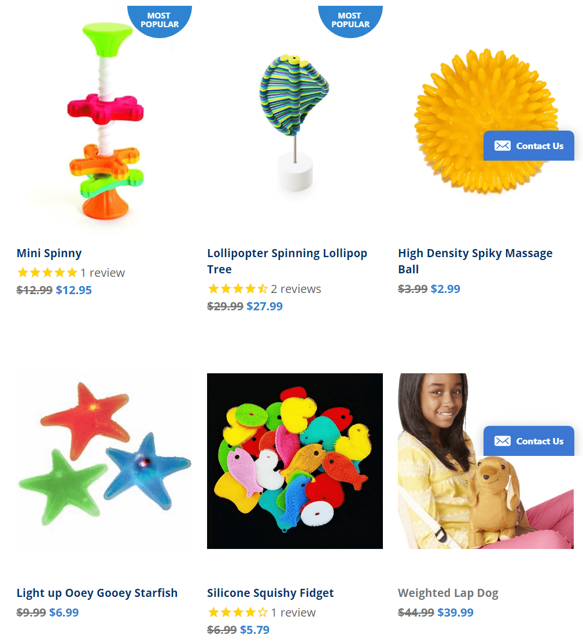Click the star rating for Lollipopter Spinning Lollipop Tree

pos(238,289)
